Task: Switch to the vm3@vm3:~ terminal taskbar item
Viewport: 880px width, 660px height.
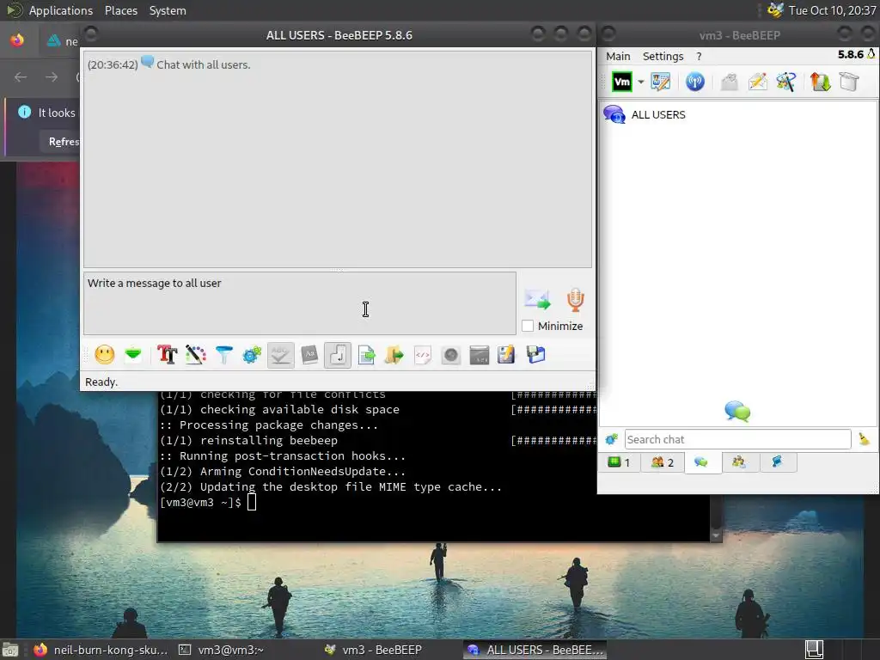Action: (x=221, y=650)
